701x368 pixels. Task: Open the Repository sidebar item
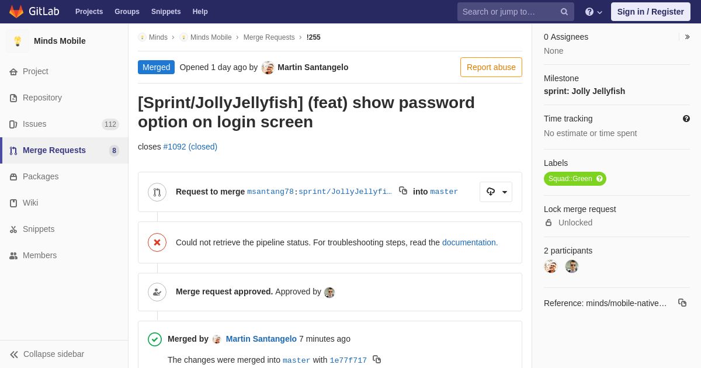coord(64,98)
